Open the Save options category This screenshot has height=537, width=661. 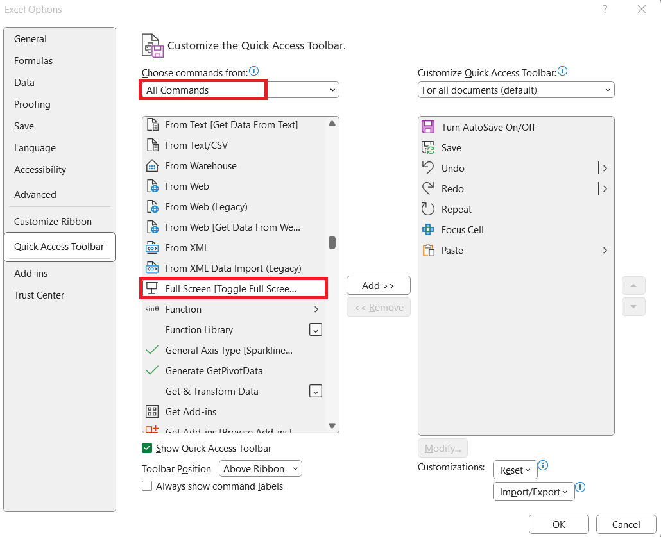(24, 126)
